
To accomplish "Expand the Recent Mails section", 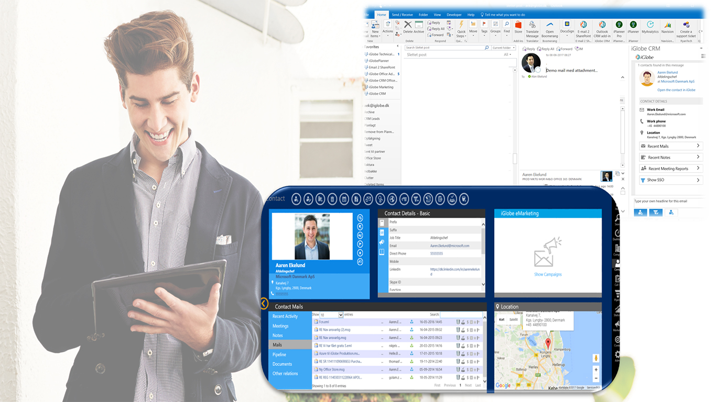I will point(671,146).
